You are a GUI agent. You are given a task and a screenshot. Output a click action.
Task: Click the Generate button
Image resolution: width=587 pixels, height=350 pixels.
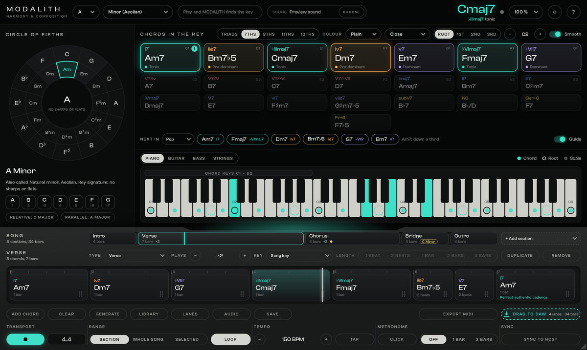click(x=108, y=314)
